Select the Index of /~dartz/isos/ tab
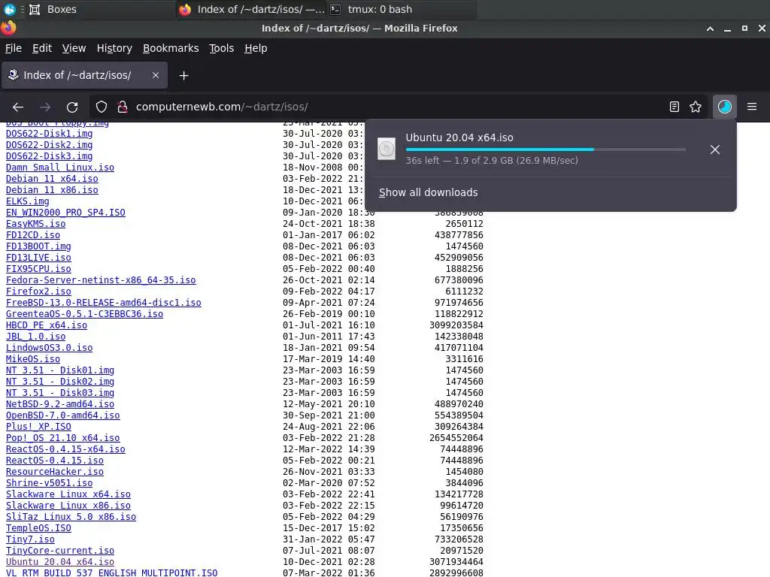770x577 pixels. point(84,75)
